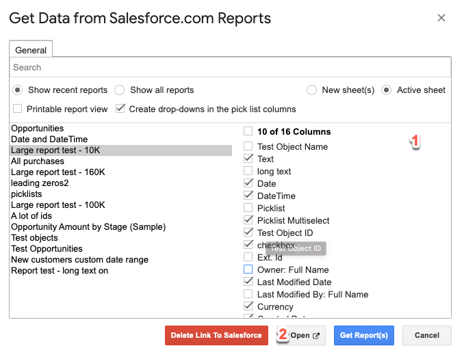This screenshot has height=357, width=464.
Task: Choose New sheet(s) destination
Action: [311, 90]
